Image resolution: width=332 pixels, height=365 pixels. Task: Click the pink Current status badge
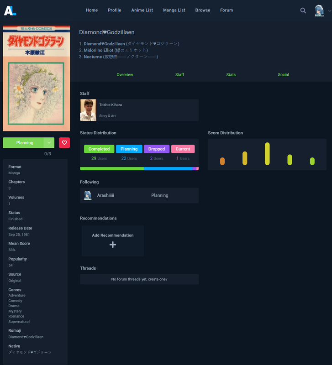[x=183, y=149]
